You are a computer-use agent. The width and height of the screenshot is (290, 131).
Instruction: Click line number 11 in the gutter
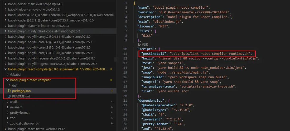[x=125, y=54]
